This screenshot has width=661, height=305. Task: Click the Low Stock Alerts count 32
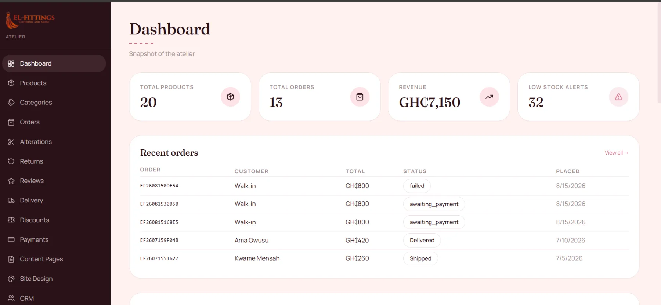coord(536,103)
